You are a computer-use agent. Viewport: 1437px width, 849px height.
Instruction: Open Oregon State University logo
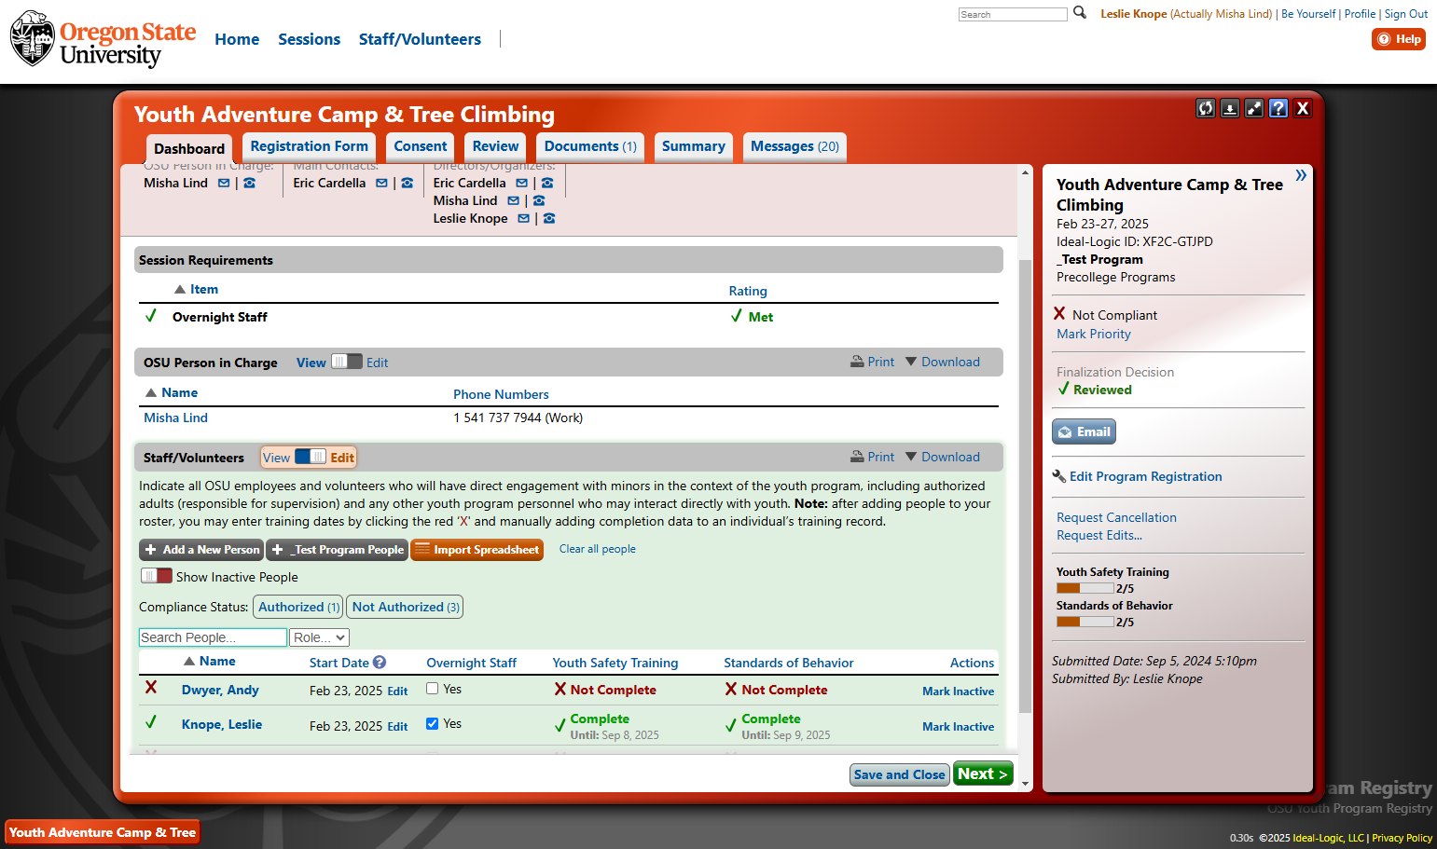(104, 39)
